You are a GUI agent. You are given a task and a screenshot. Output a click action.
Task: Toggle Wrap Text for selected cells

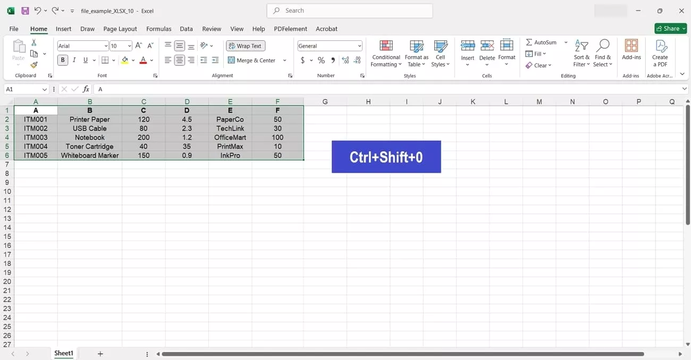pos(245,46)
